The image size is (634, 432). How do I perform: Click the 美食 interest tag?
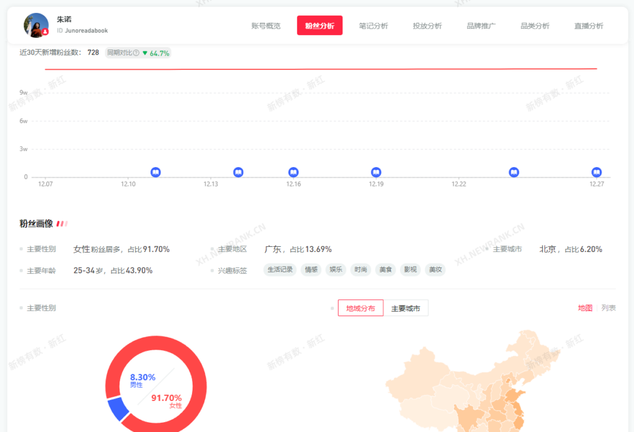[x=385, y=270]
